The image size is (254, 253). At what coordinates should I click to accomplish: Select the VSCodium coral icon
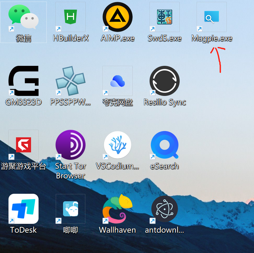(x=118, y=145)
